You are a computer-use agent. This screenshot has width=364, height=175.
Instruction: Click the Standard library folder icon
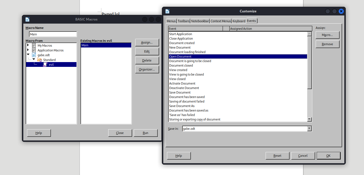point(39,60)
